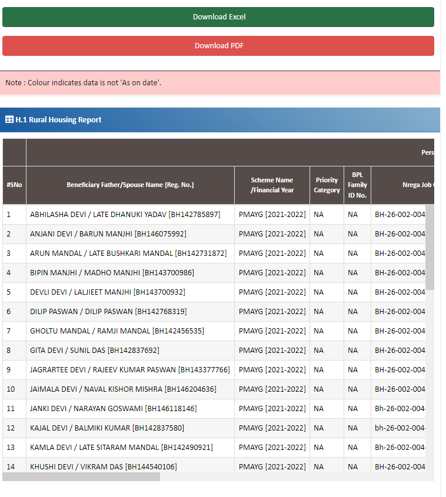Click the Download Excel button
The image size is (446, 497).
click(x=218, y=17)
